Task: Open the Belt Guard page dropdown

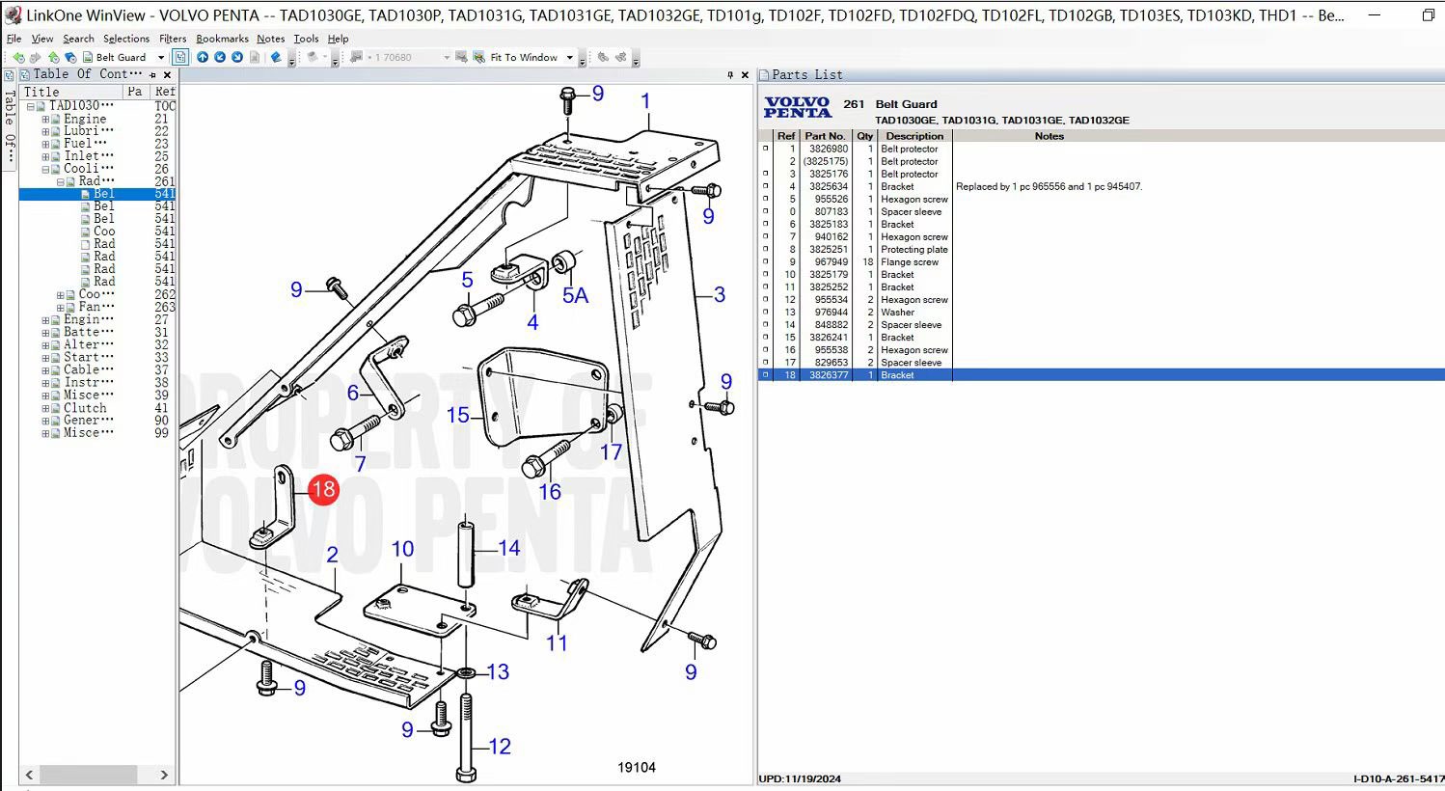Action: click(x=161, y=58)
